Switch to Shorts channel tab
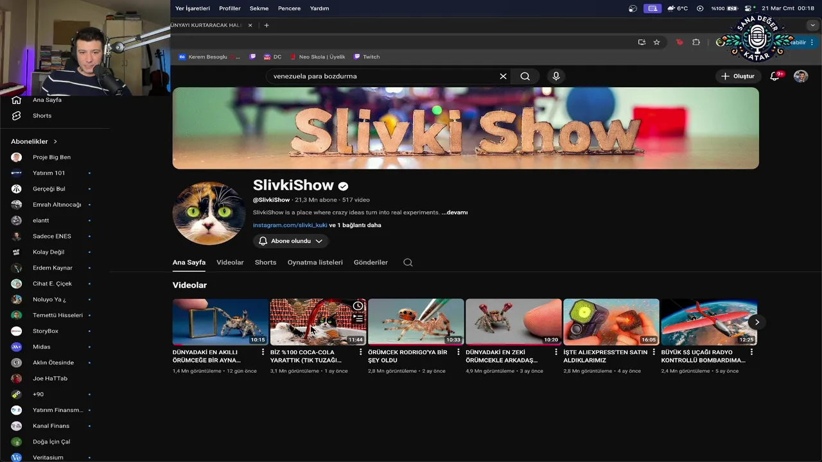Image resolution: width=822 pixels, height=462 pixels. (x=265, y=262)
